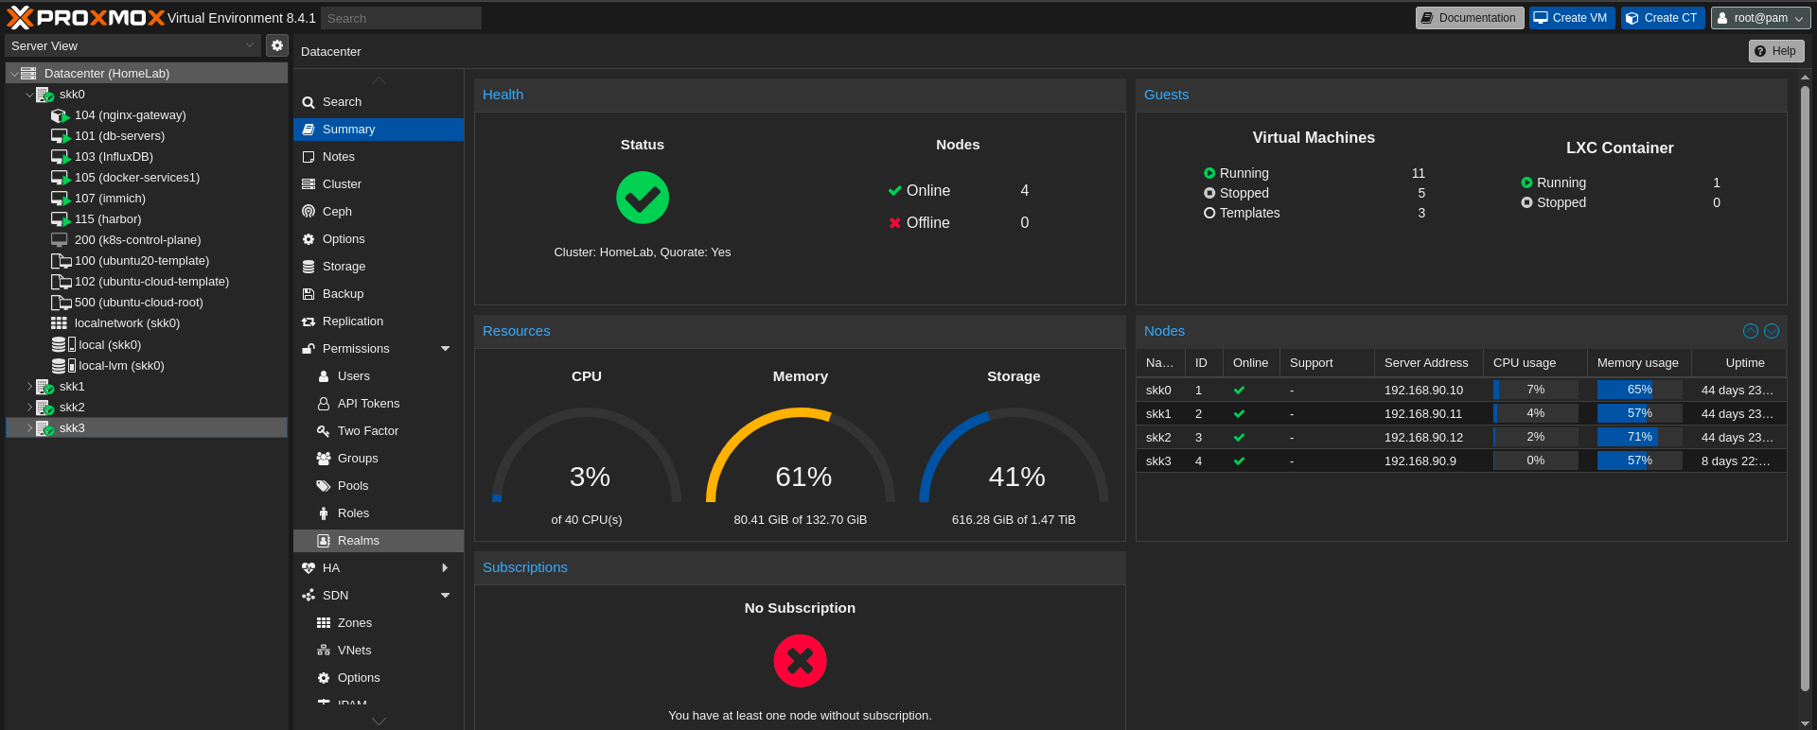Viewport: 1817px width, 730px height.
Task: Click the Ceph icon in the menu
Action: [x=309, y=212]
